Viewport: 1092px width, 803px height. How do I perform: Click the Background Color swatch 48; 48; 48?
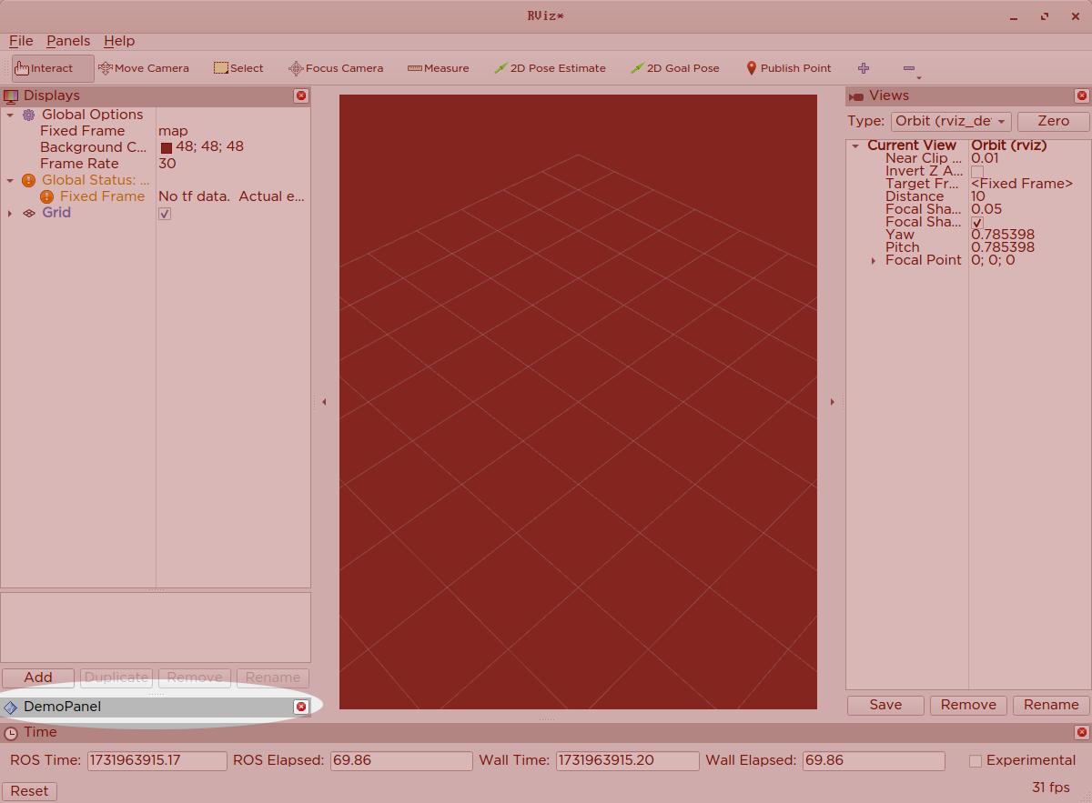click(167, 146)
